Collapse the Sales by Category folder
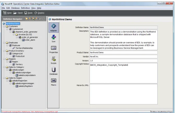Screen dimensions: 175x113 (x=4, y=67)
